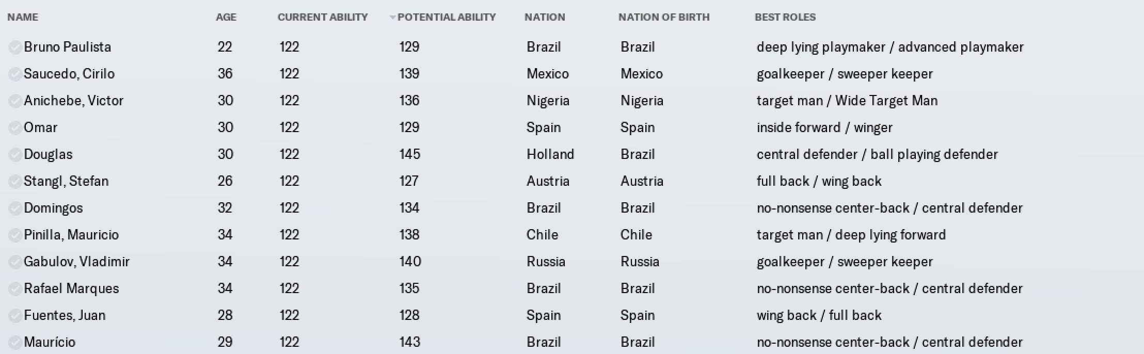Viewport: 1144px width, 354px height.
Task: Toggle selection circle for Fuentes, Juan
Action: 15,316
